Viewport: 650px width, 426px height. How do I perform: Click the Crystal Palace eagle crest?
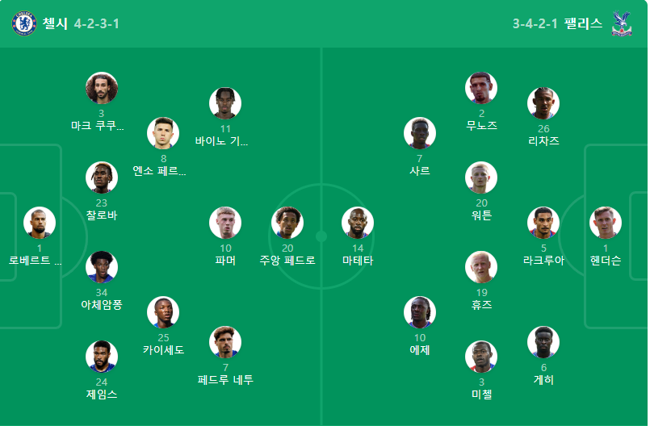coord(622,23)
